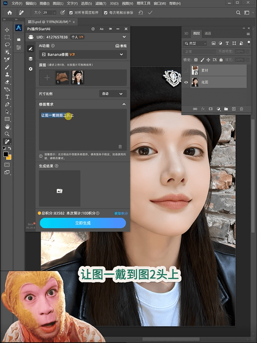Open 教程 tutorial link
257x343 pixels.
tap(121, 46)
